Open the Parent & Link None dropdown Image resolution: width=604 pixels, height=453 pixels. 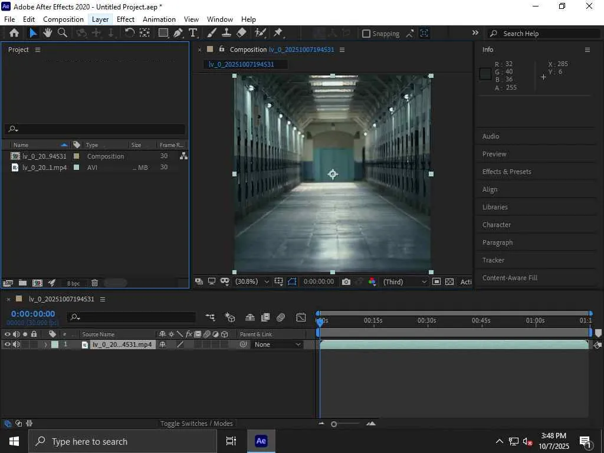[277, 344]
